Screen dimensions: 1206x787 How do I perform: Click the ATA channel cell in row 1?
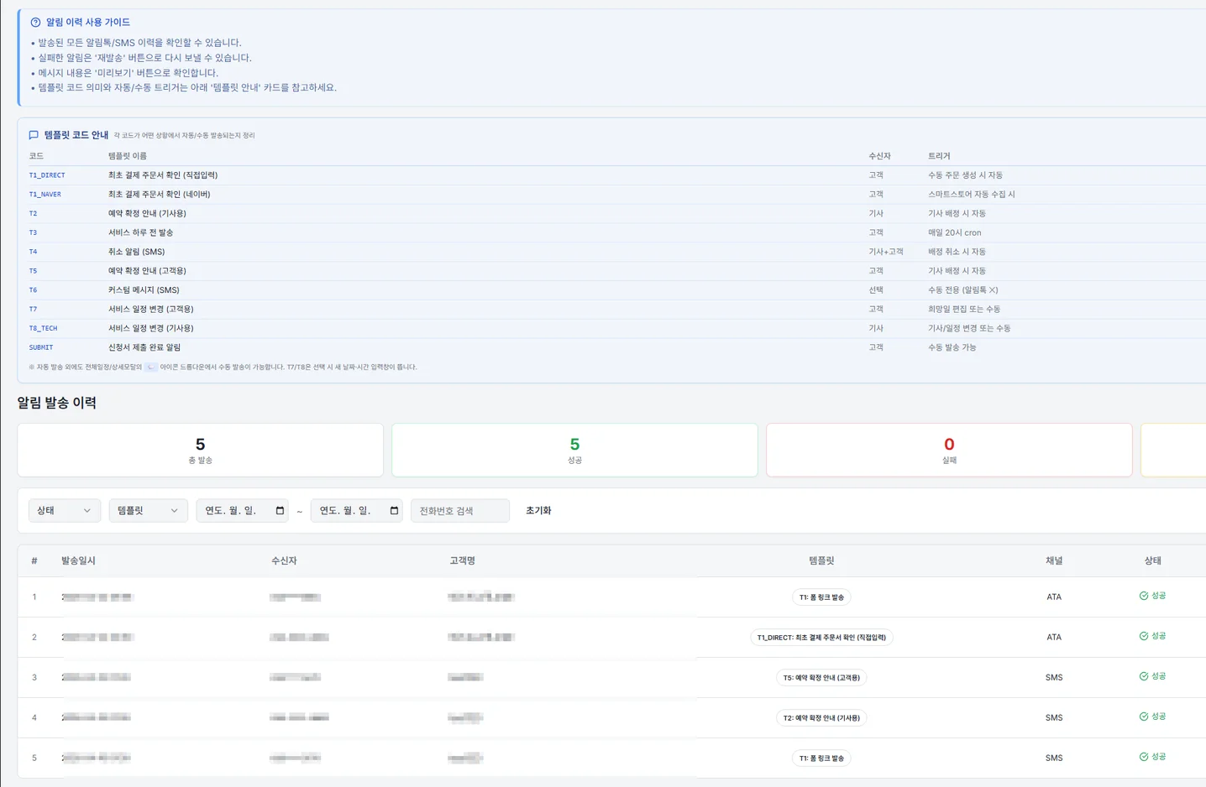pyautogui.click(x=1054, y=597)
